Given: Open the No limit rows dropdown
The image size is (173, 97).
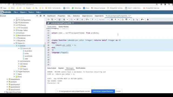Looking at the screenshot, I should (x=104, y=20).
